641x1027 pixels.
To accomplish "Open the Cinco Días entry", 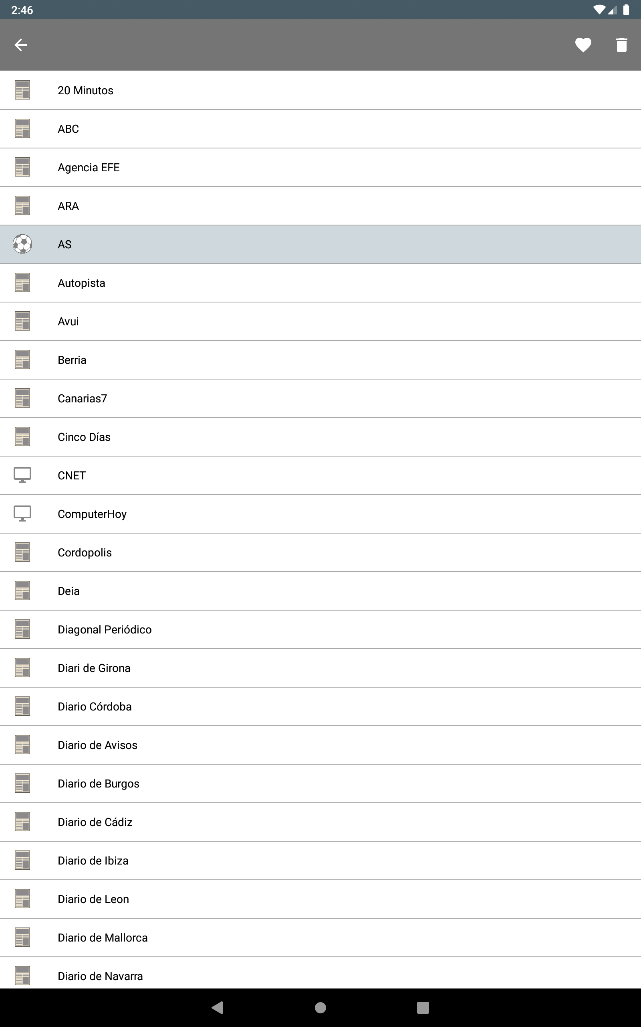I will 320,437.
